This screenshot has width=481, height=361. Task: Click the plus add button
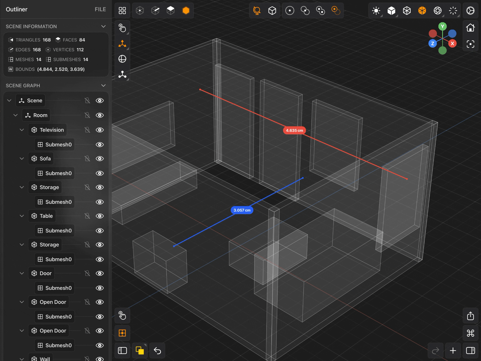click(453, 350)
